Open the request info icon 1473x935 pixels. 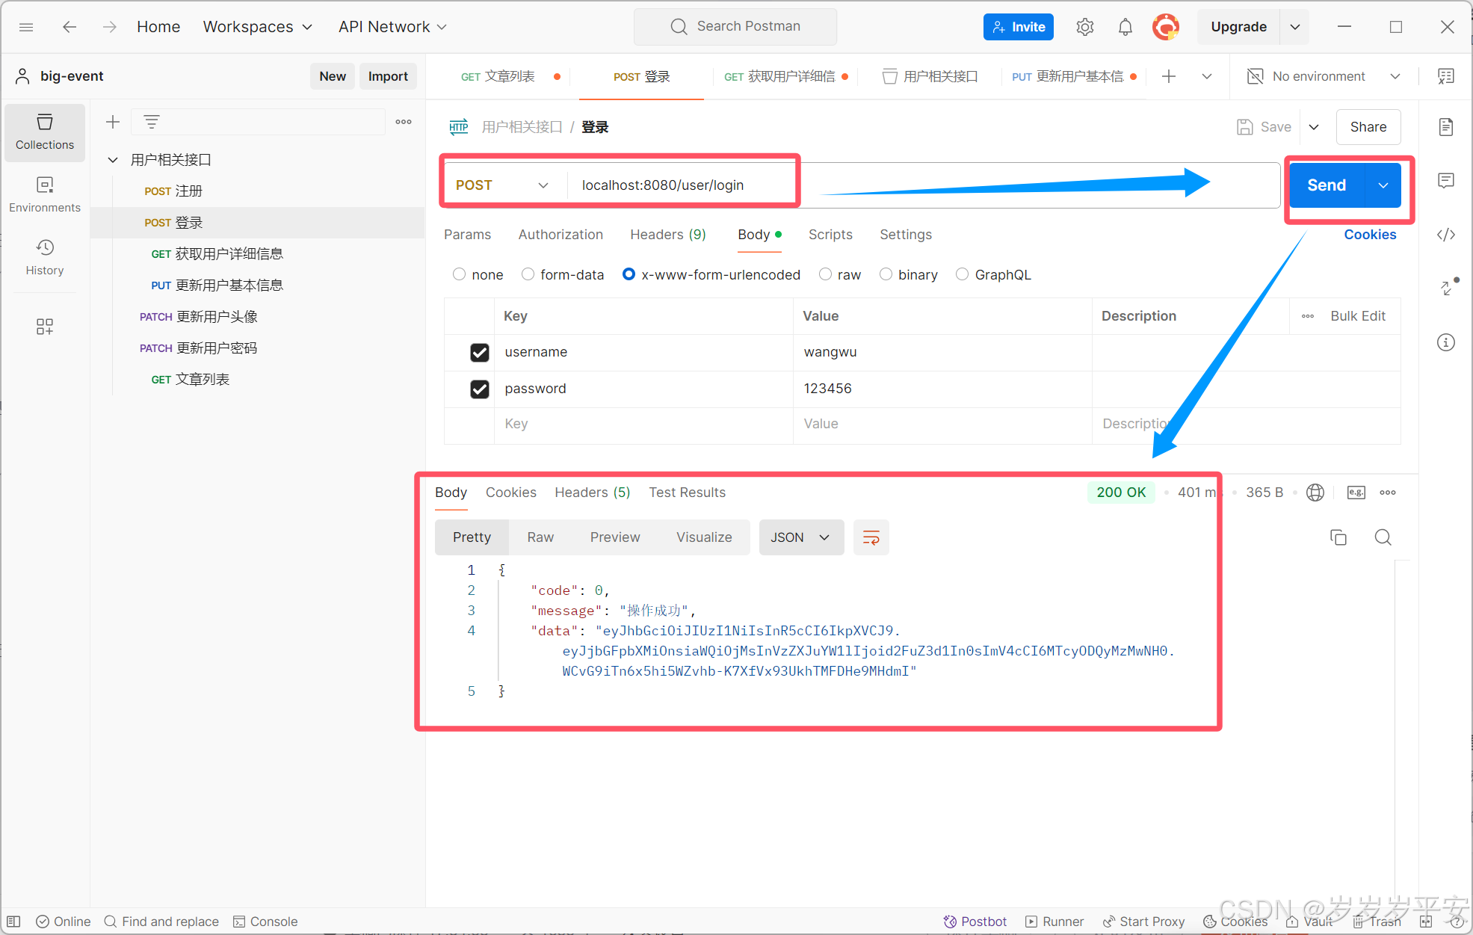(x=1446, y=342)
